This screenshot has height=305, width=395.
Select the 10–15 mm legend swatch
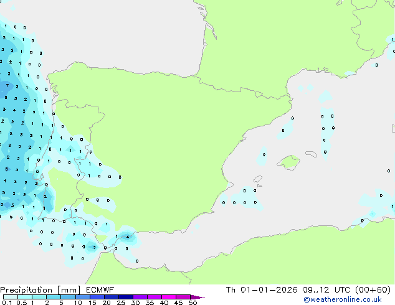click(82, 297)
